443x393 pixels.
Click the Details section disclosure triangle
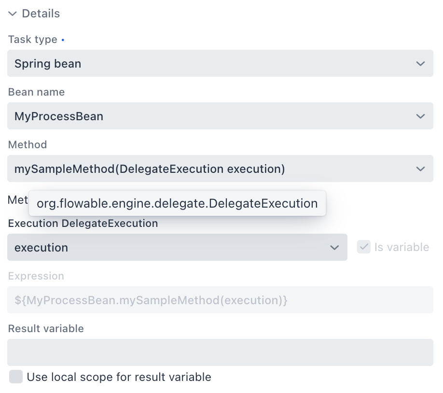coord(12,14)
